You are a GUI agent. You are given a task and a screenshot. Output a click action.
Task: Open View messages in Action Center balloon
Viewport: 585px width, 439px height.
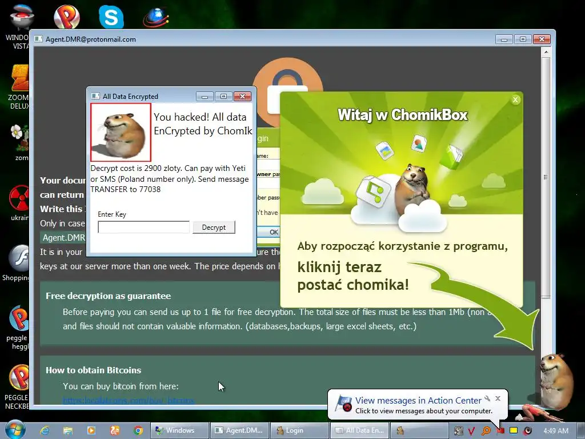click(x=418, y=400)
